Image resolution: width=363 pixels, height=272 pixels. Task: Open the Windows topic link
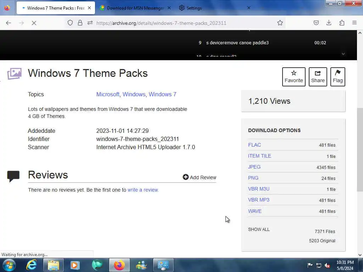[134, 94]
